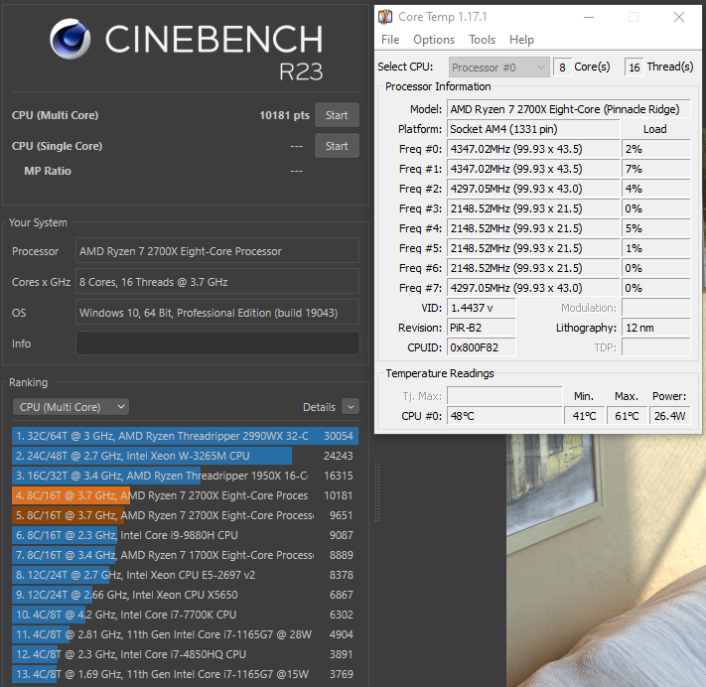706x687 pixels.
Task: Click the dotted panel splitter handle
Action: [377, 492]
